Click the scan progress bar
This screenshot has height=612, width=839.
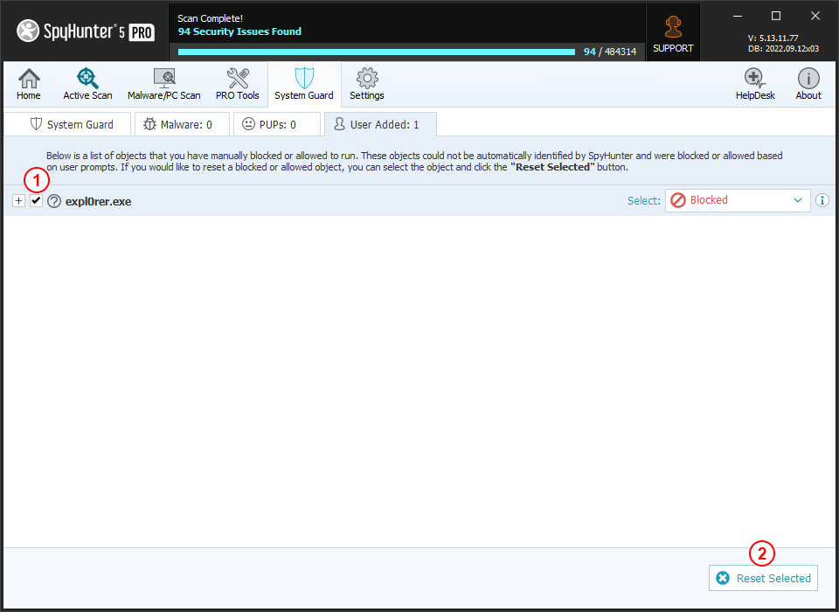[376, 52]
